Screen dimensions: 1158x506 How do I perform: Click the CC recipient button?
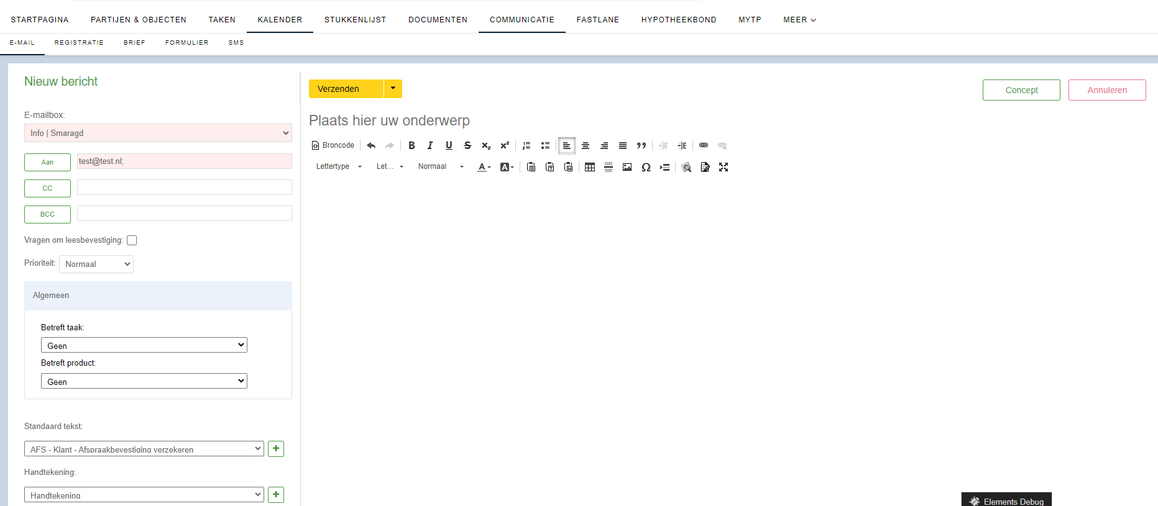tap(47, 188)
